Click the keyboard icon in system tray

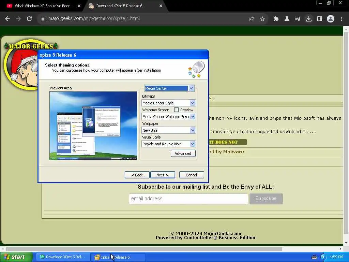314,257
